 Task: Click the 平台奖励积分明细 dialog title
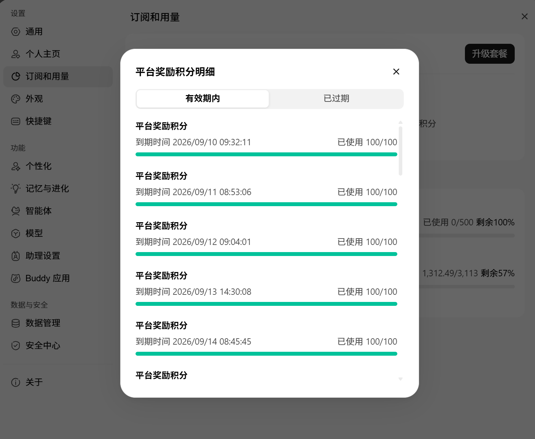175,72
